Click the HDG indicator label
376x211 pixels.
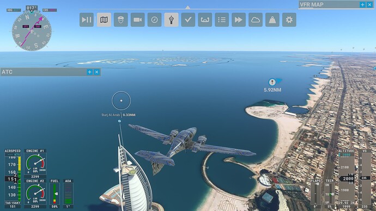(14, 10)
